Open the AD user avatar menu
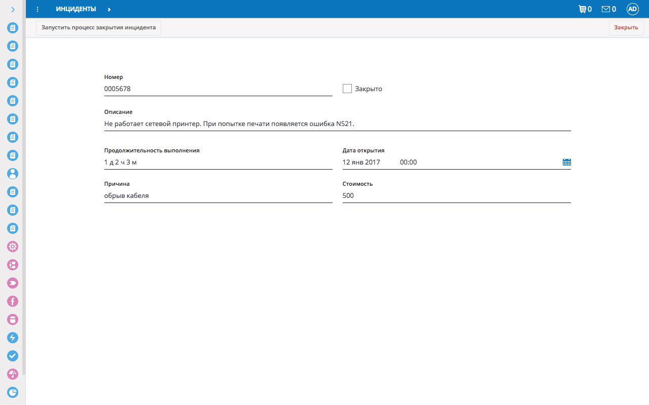Screen dimensions: 649x405 click(x=632, y=9)
